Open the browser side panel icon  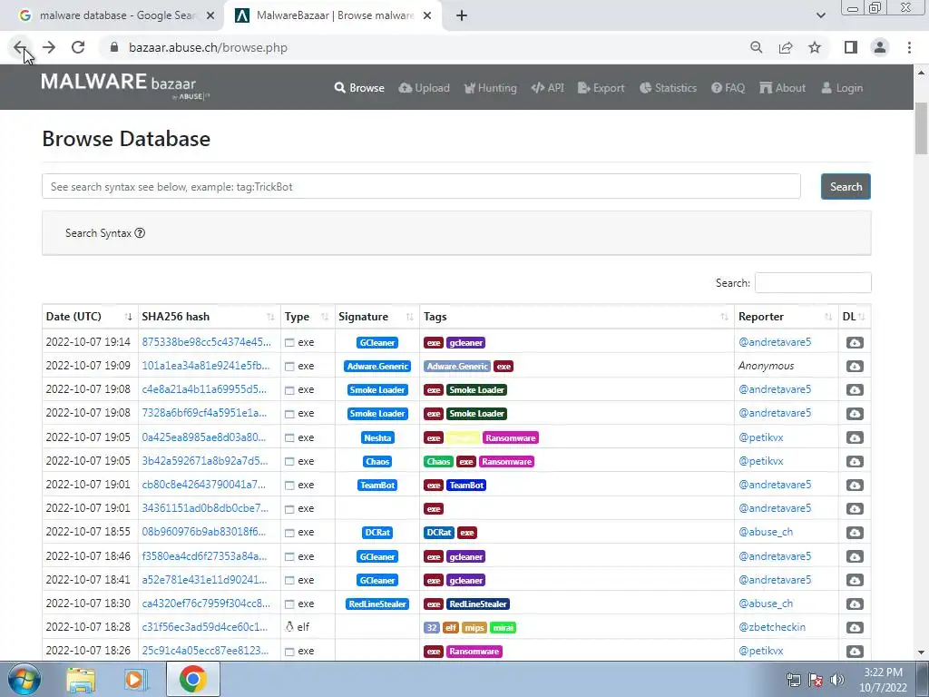click(x=851, y=47)
